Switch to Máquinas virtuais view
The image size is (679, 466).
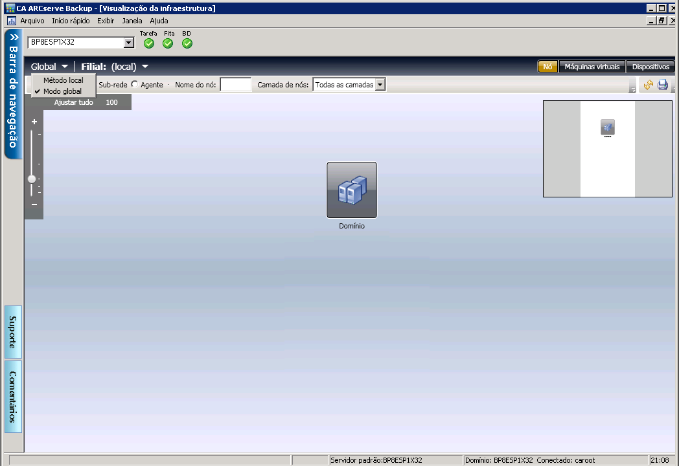click(592, 67)
